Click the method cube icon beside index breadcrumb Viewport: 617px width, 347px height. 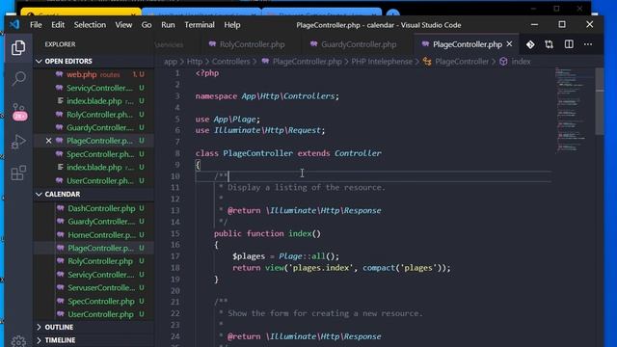pos(503,62)
